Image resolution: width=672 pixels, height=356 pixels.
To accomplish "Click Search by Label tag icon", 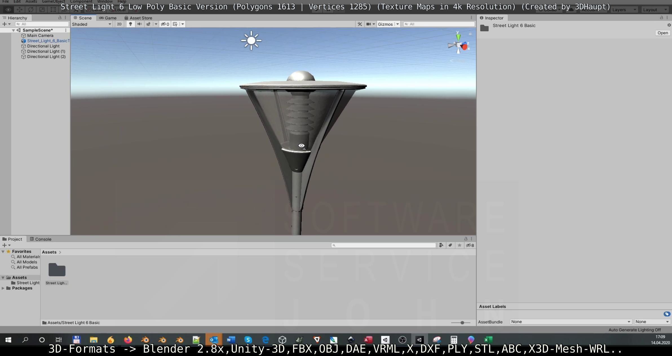I will point(450,245).
